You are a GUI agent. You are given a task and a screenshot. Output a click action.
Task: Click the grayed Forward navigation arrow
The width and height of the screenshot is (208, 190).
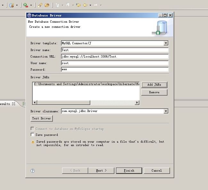pos(95,5)
